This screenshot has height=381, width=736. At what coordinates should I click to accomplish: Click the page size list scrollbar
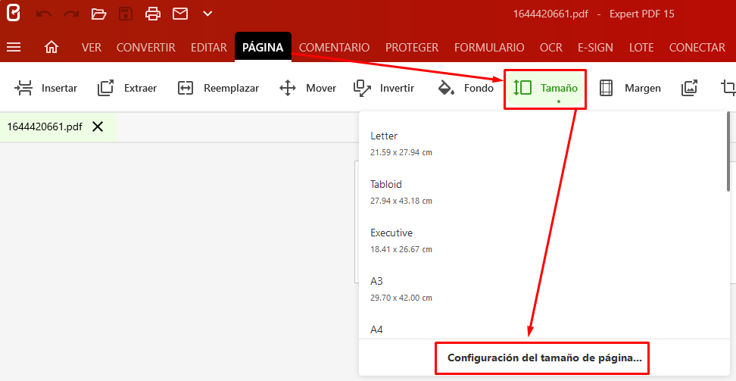pos(728,151)
